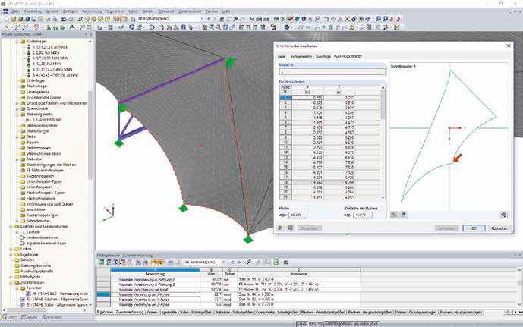Open the Kompensation tab in dialog
The height and width of the screenshot is (327, 523).
point(301,57)
